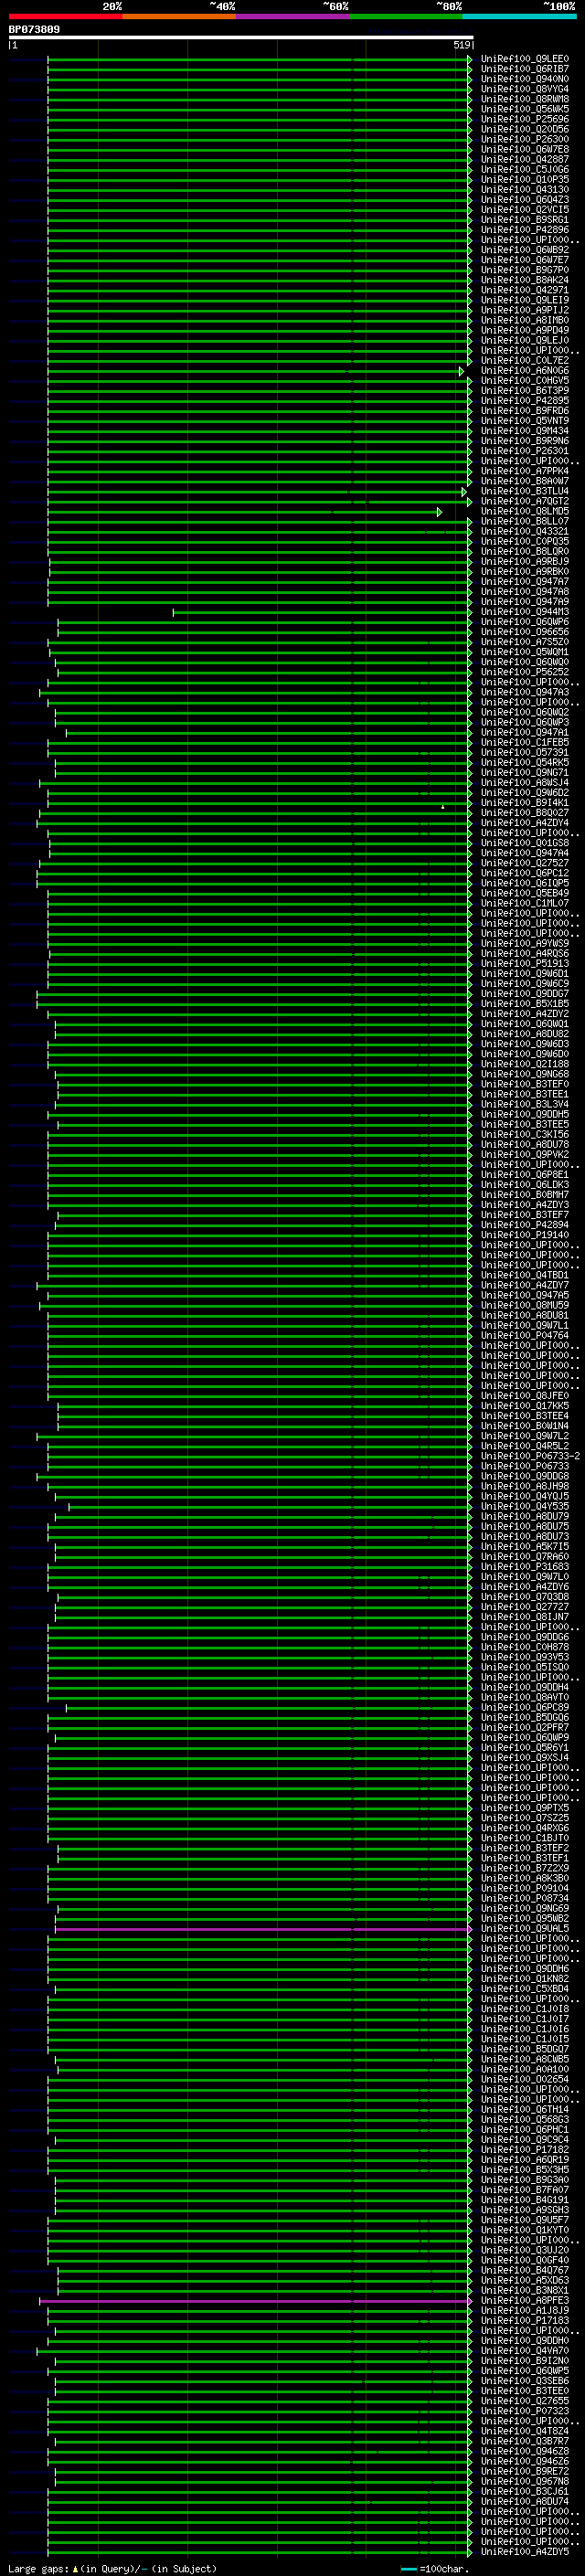Click query end position 519
The height and width of the screenshot is (2576, 585).
click(461, 45)
